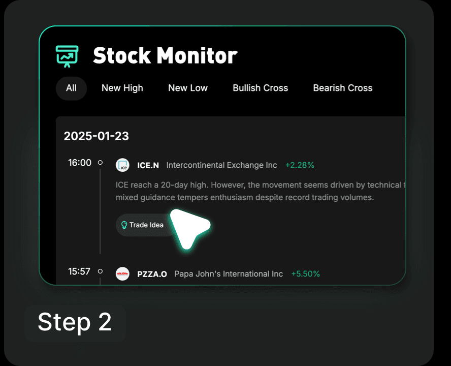451x366 pixels.
Task: Click the Intercontinental Exchange Inc name
Action: tap(222, 165)
